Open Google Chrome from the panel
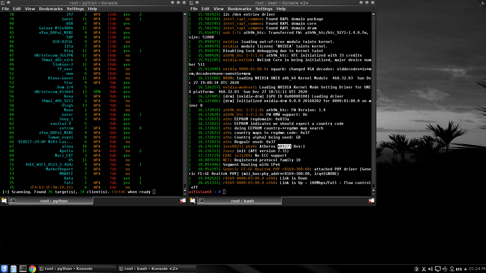Image resolution: width=486 pixels, height=273 pixels. pyautogui.click(x=32, y=269)
